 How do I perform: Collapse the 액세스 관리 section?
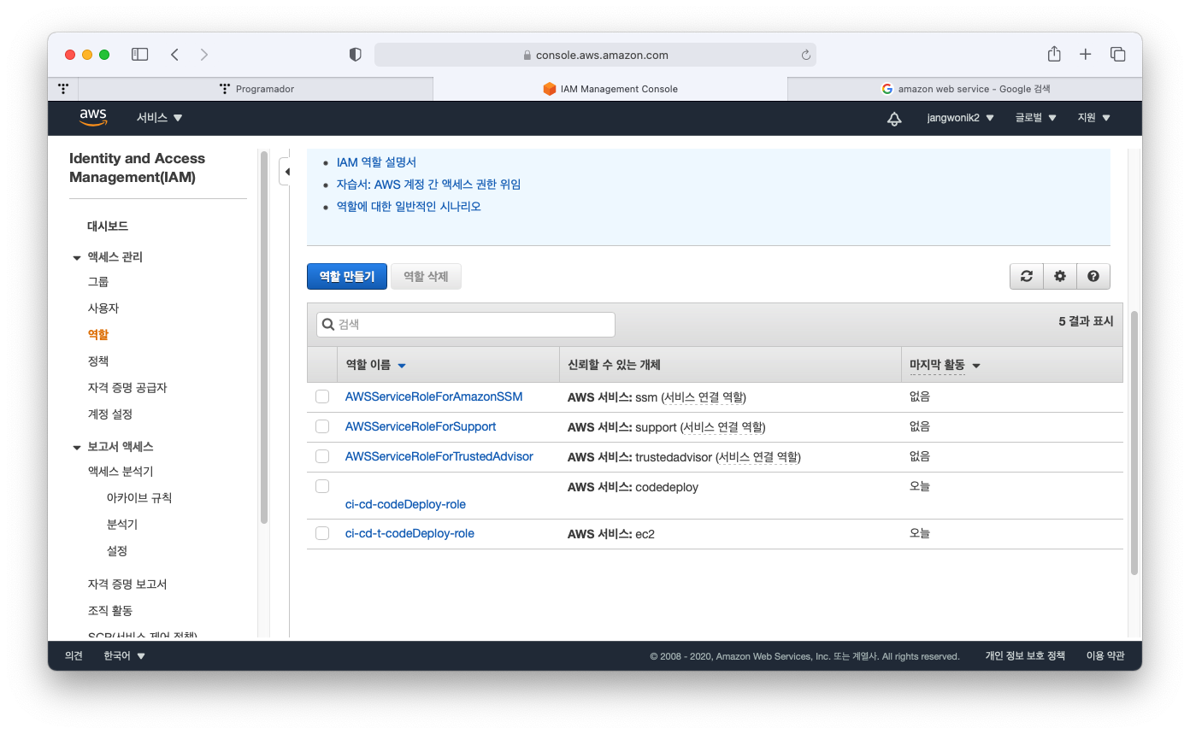tap(77, 257)
